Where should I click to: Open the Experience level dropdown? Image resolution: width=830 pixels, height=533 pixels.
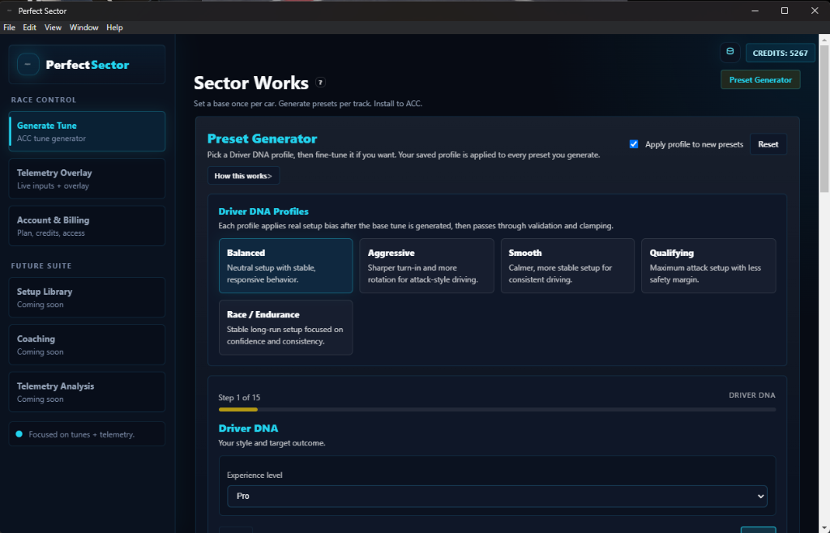click(x=497, y=496)
